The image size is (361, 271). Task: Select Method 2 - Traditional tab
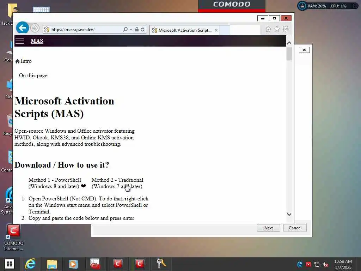[x=117, y=183]
